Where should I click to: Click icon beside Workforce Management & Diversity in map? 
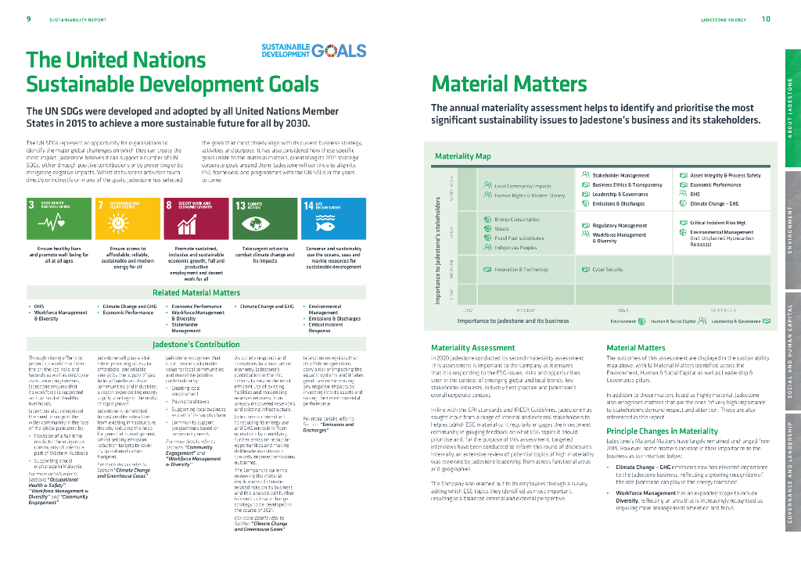pyautogui.click(x=586, y=235)
